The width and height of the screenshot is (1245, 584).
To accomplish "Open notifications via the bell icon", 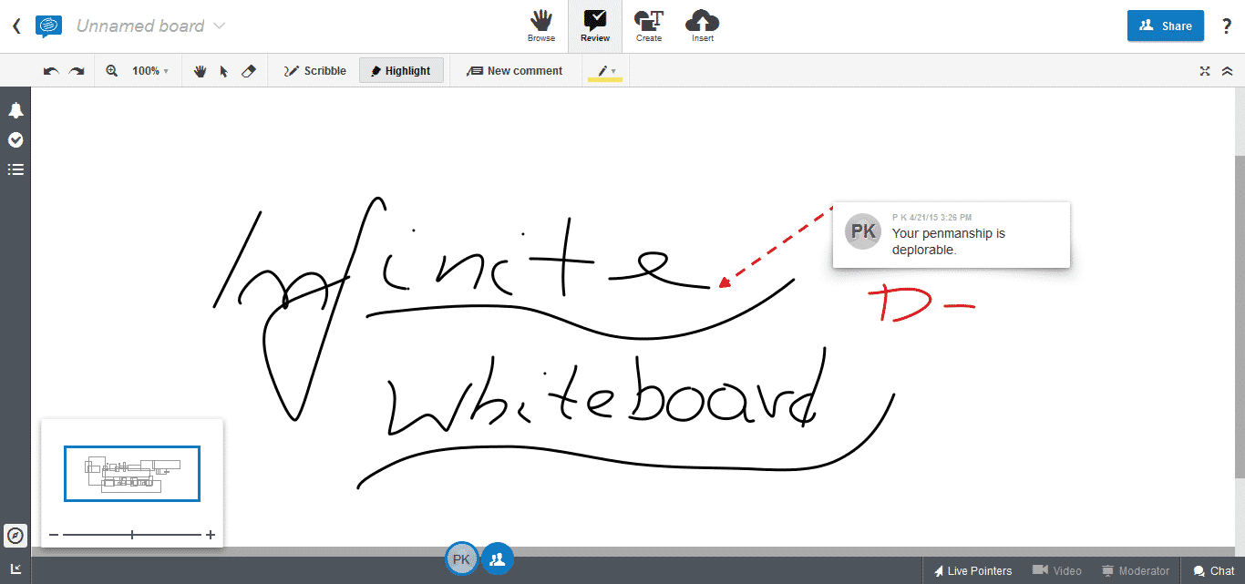I will [15, 110].
